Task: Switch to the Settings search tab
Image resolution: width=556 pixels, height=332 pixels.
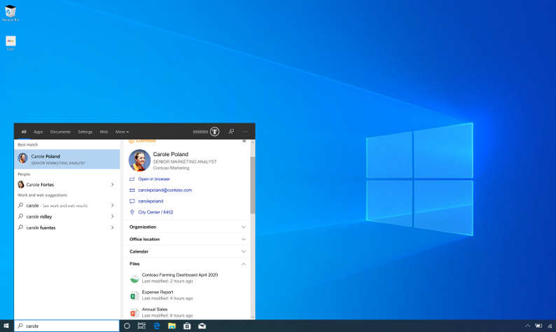Action: (85, 132)
